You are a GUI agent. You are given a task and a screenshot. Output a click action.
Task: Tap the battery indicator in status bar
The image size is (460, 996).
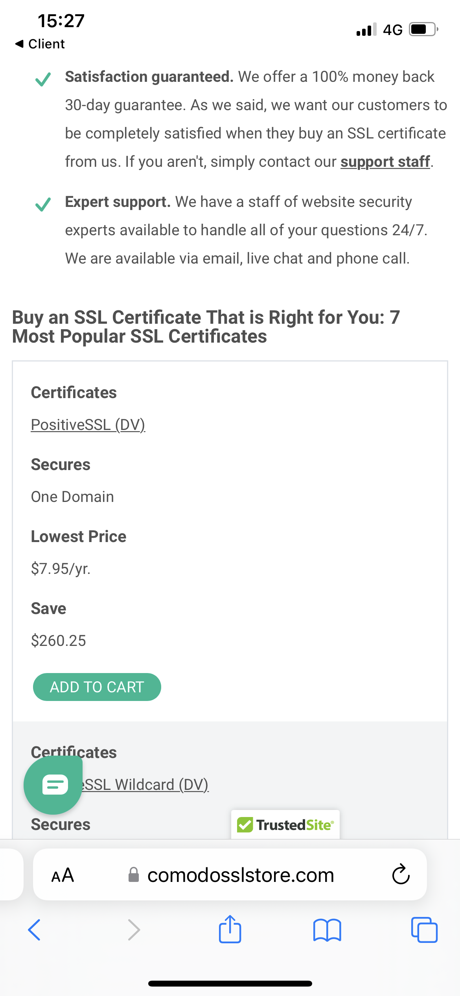[x=423, y=30]
